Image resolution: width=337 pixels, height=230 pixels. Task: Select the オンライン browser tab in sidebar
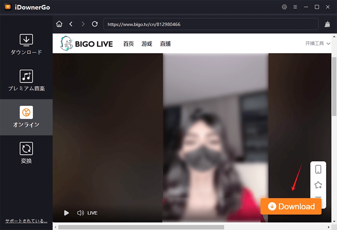tap(26, 117)
